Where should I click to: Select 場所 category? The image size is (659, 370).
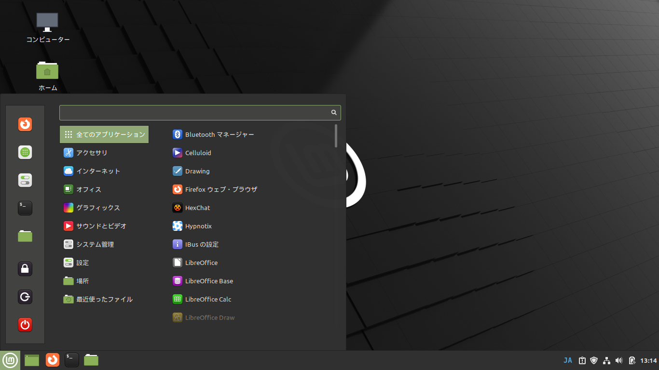coord(104,281)
